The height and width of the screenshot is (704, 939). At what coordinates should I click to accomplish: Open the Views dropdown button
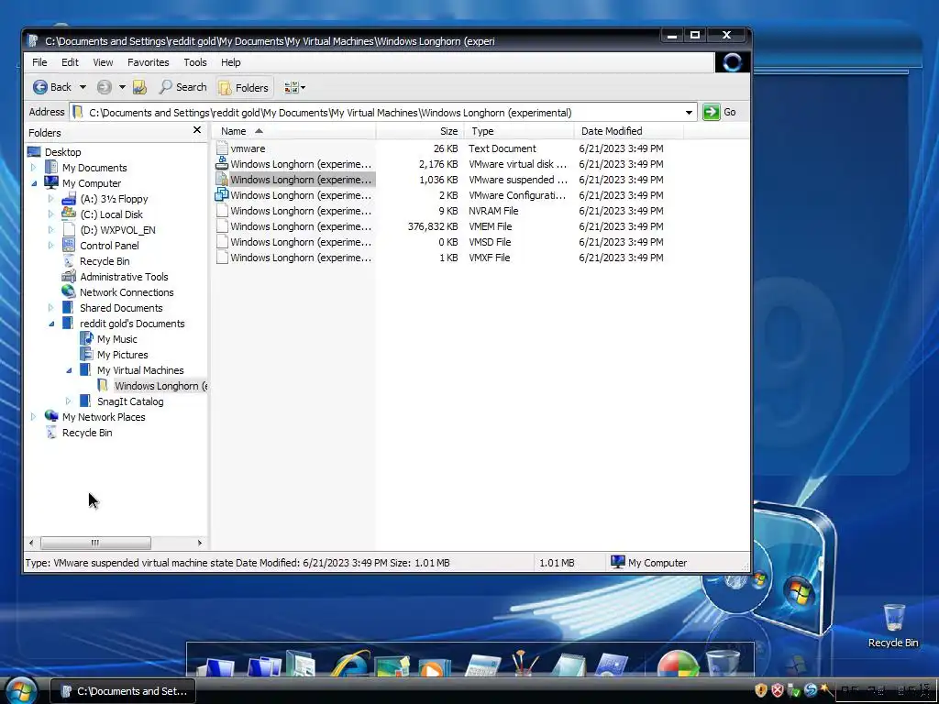(x=294, y=87)
